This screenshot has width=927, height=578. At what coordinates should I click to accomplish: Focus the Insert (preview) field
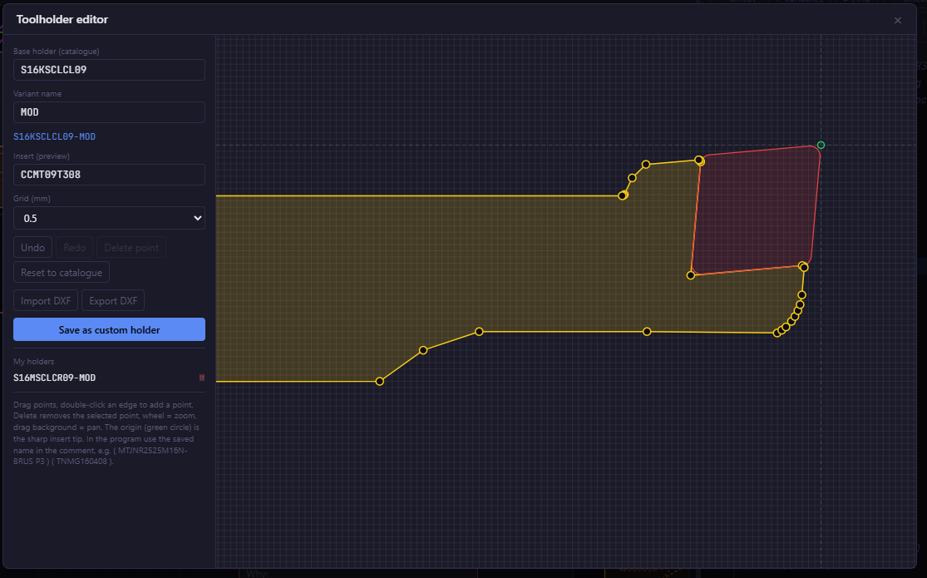coord(110,175)
